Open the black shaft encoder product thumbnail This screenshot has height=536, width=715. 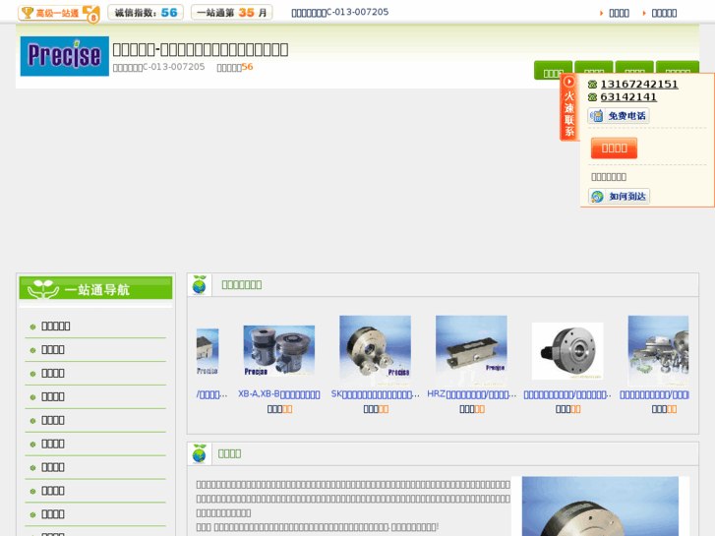(567, 351)
